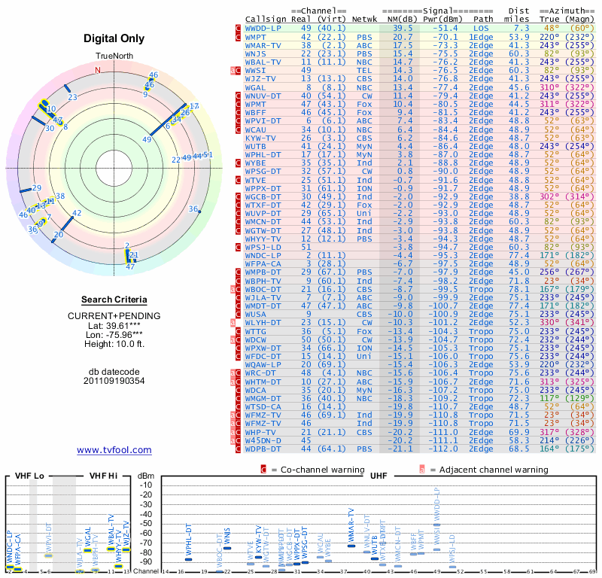Screen dimensions: 602x578
Task: Click the red N marker on radar
Action: click(98, 70)
